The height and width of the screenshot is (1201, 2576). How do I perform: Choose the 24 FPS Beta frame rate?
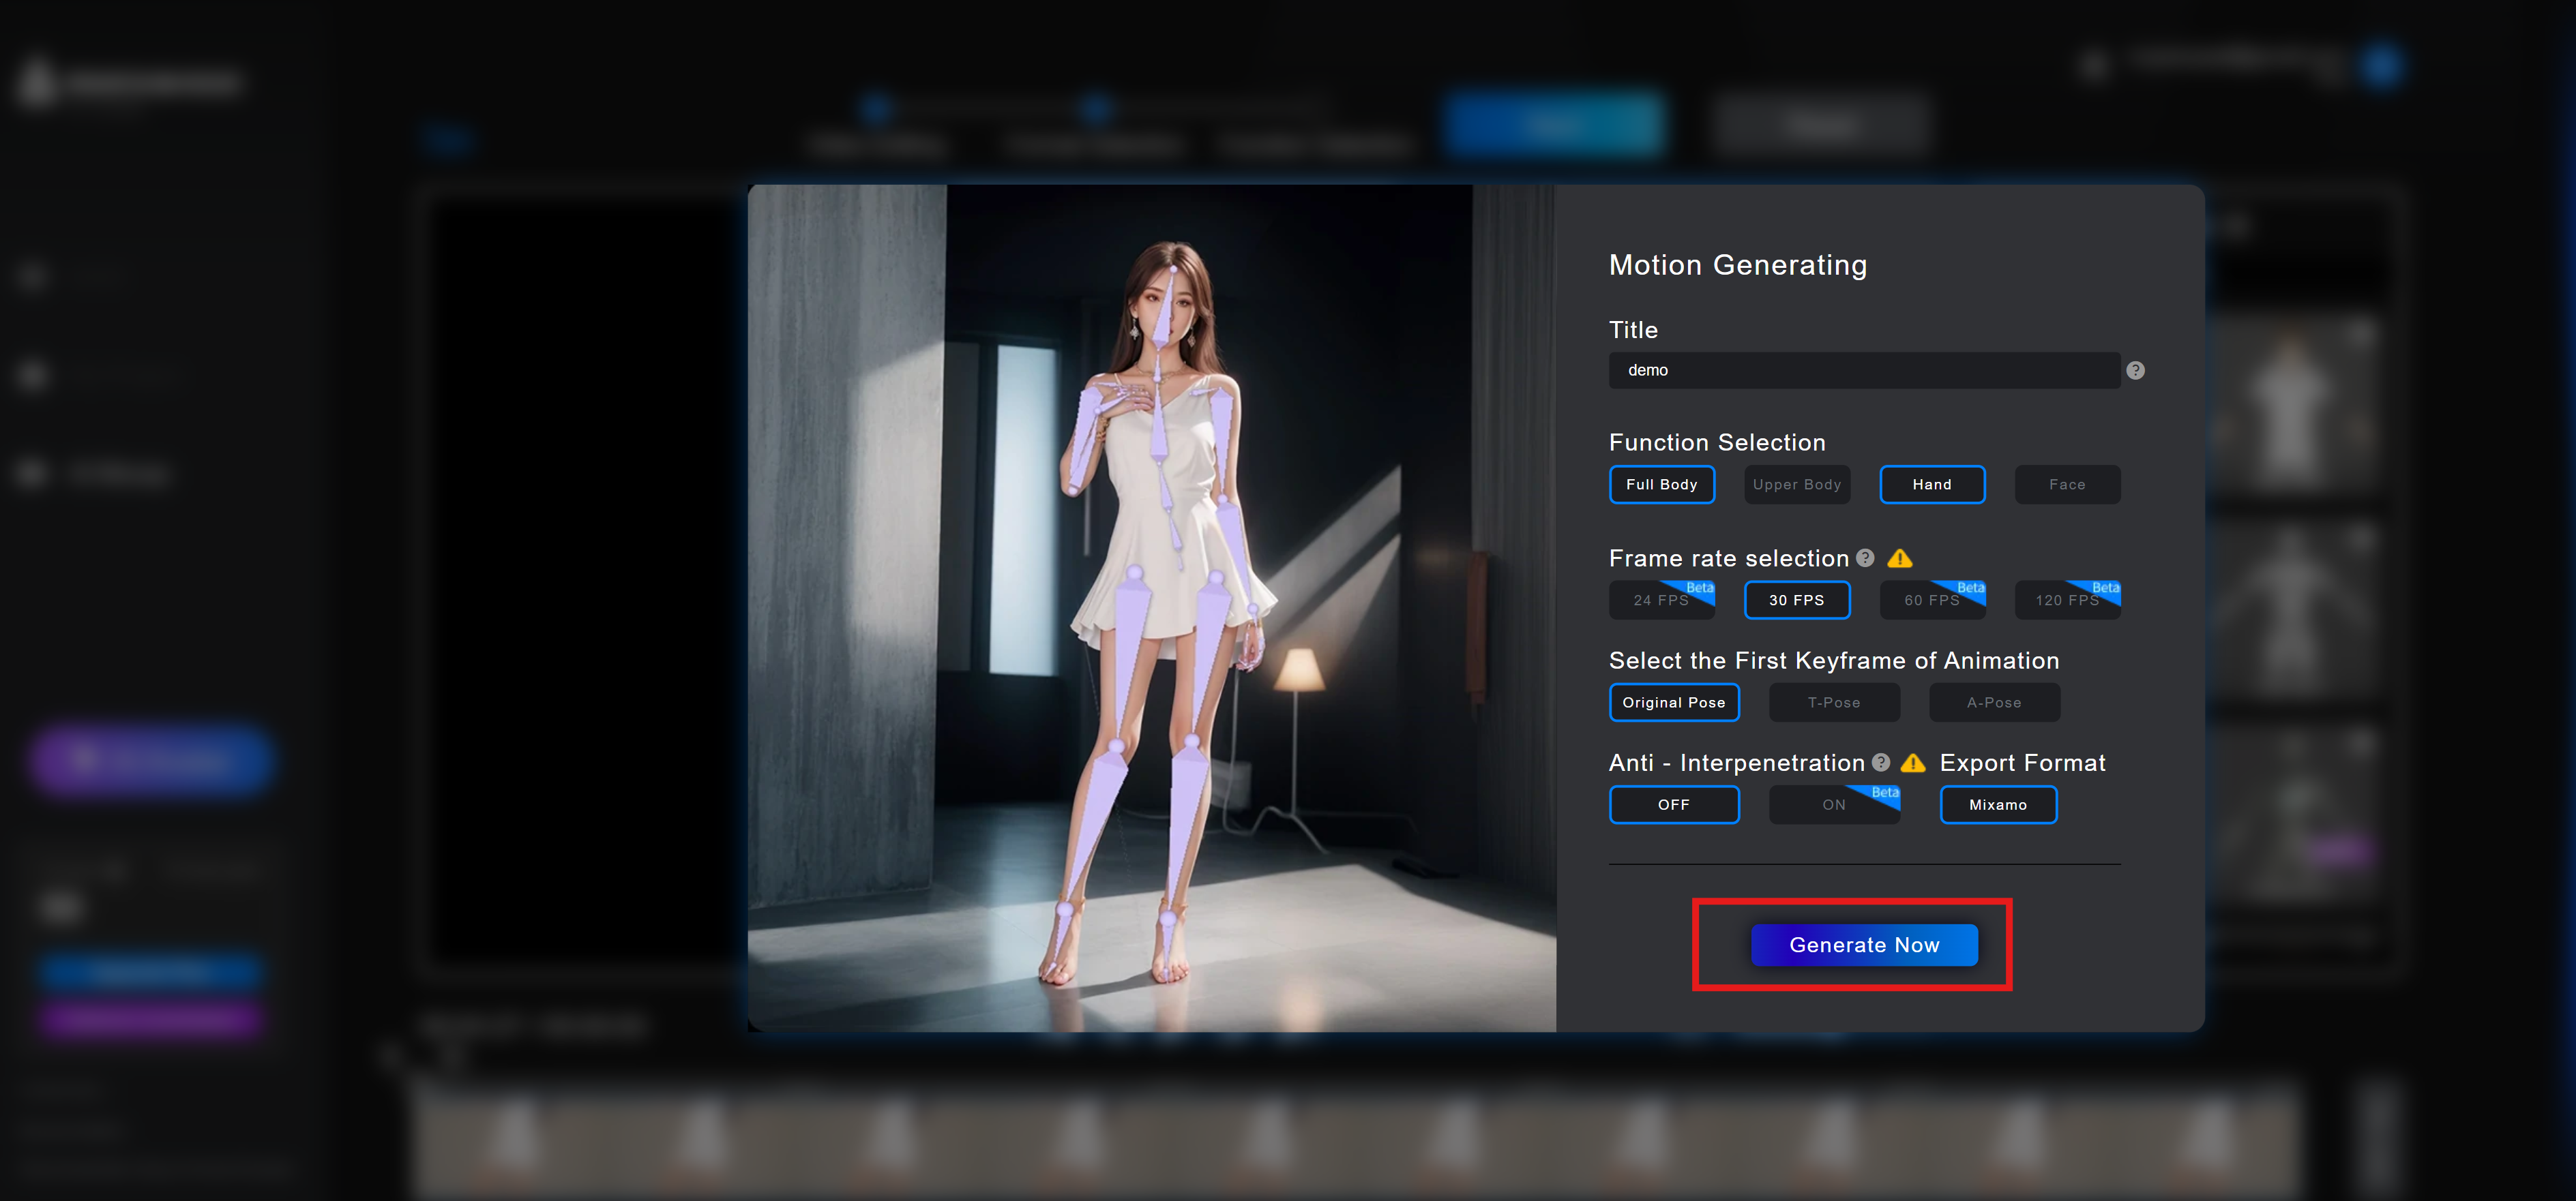(x=1662, y=600)
